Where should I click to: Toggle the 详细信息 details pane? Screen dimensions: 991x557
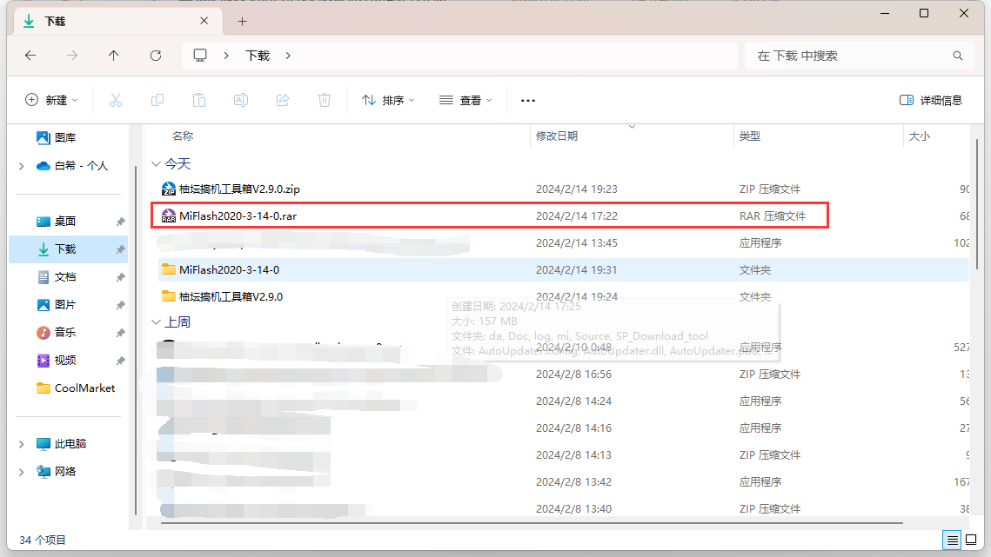point(930,100)
